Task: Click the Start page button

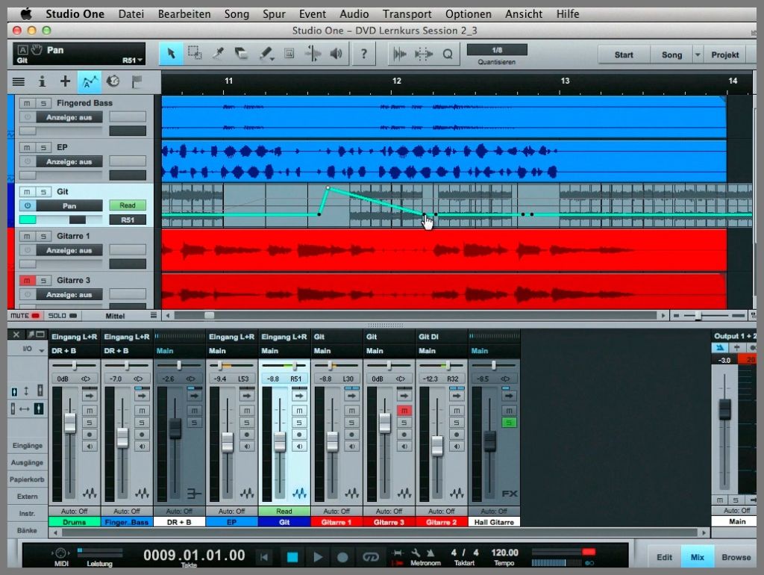Action: 624,55
